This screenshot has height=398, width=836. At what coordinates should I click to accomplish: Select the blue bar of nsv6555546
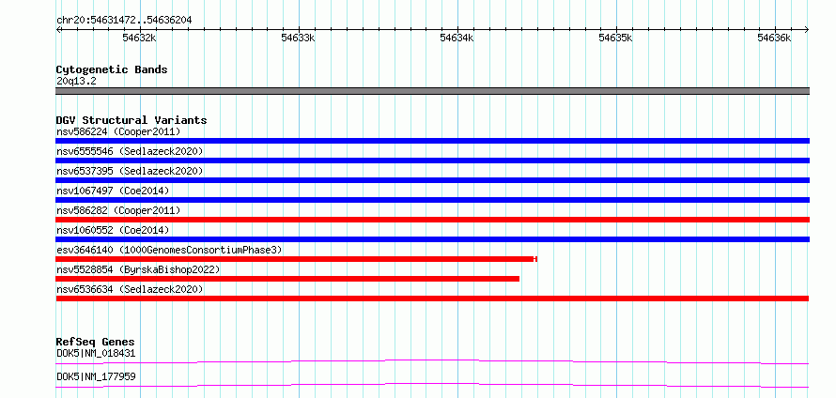(432, 161)
